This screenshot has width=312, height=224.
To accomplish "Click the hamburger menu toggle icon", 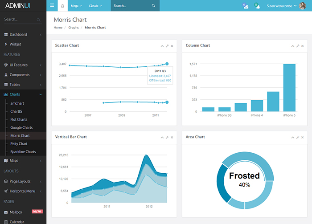I will [x=52, y=6].
